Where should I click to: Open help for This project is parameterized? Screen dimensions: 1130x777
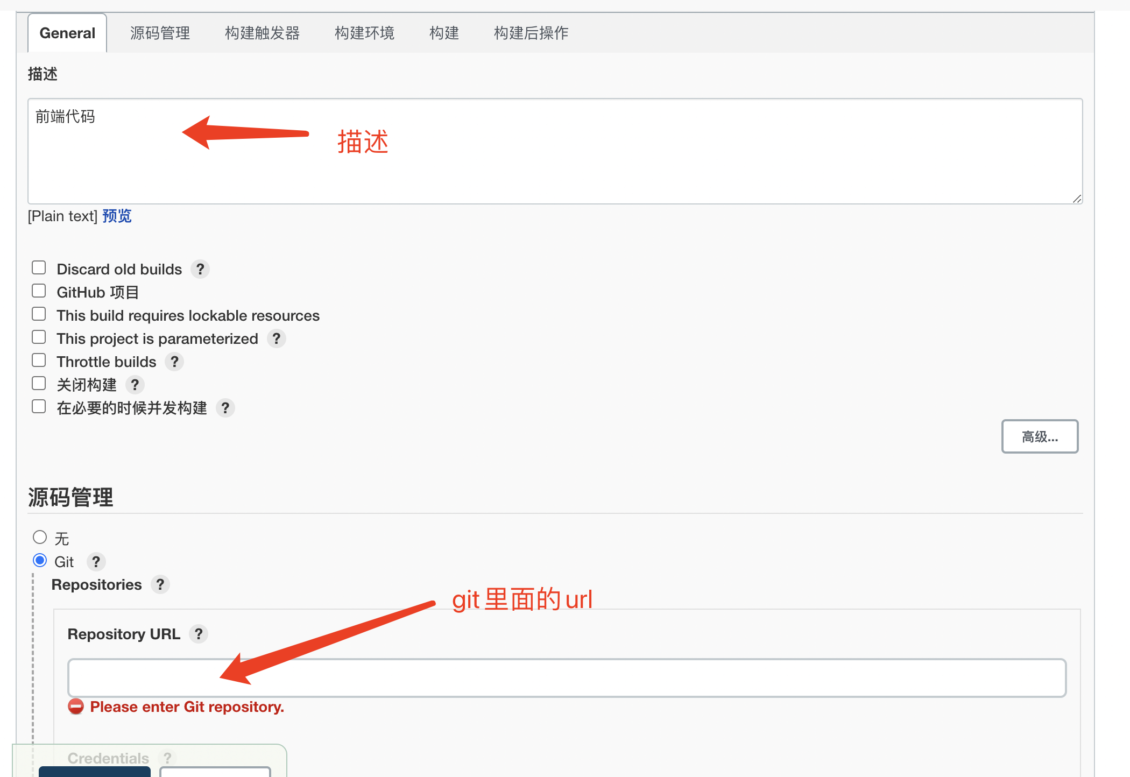point(277,338)
